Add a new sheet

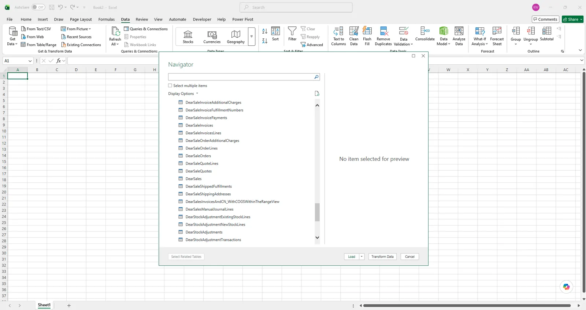tap(69, 306)
